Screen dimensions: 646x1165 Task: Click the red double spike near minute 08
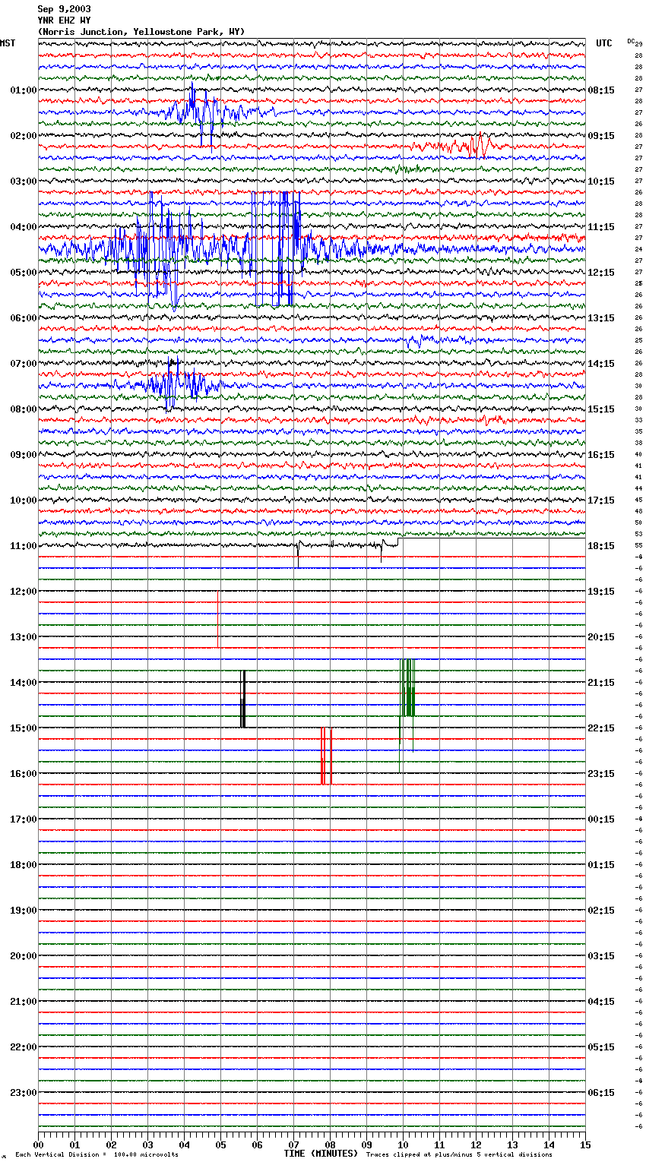click(326, 756)
